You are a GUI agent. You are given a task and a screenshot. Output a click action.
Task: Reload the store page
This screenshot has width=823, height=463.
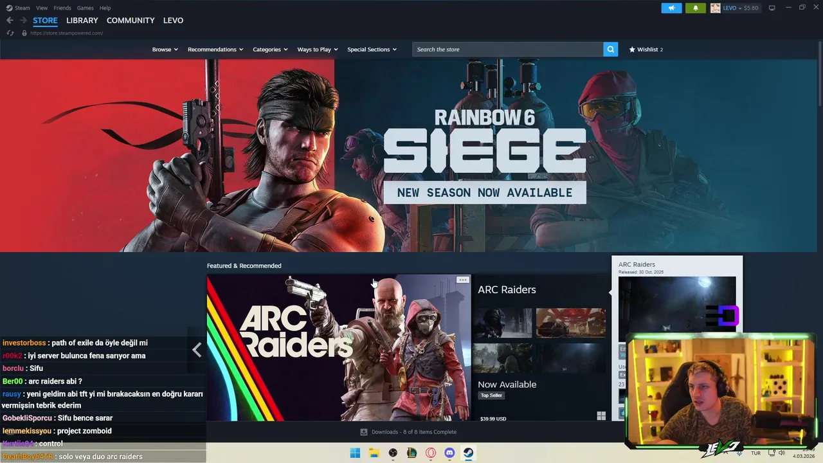click(x=10, y=33)
